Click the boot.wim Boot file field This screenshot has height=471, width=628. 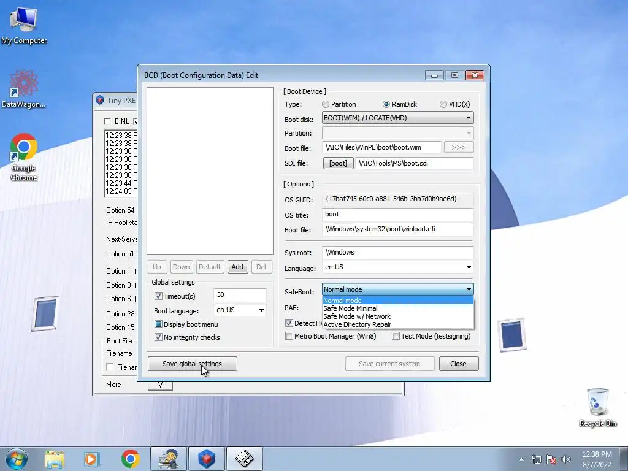point(381,147)
